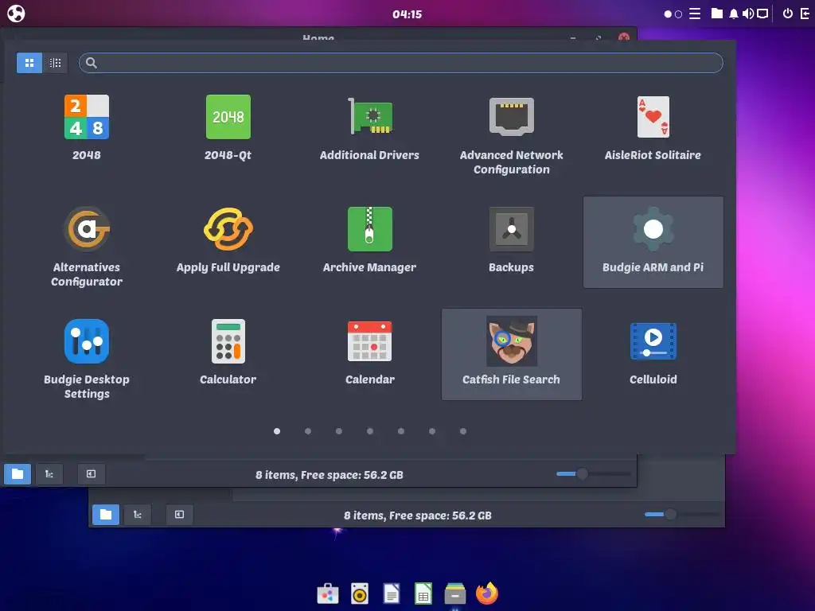Viewport: 815px width, 611px height.
Task: Hide sidebar in back file manager window
Action: (179, 515)
